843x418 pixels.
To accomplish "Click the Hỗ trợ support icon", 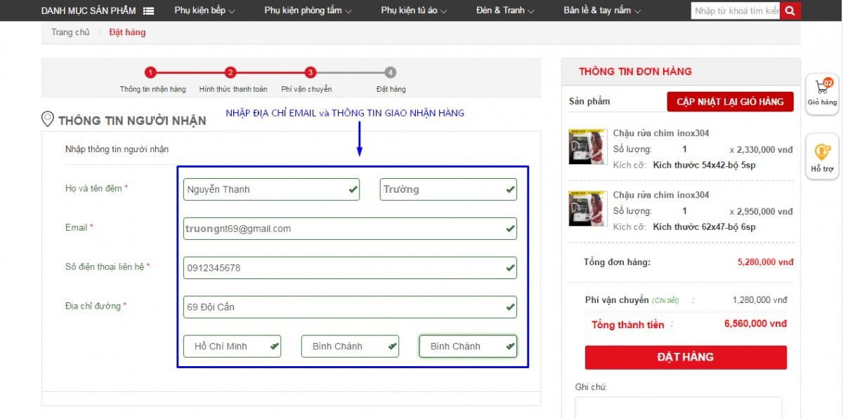I will tap(822, 156).
